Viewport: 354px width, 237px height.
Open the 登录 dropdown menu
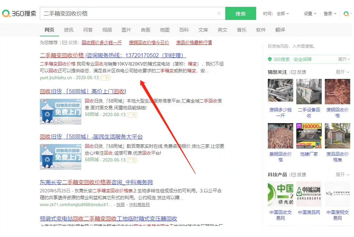[x=330, y=14]
